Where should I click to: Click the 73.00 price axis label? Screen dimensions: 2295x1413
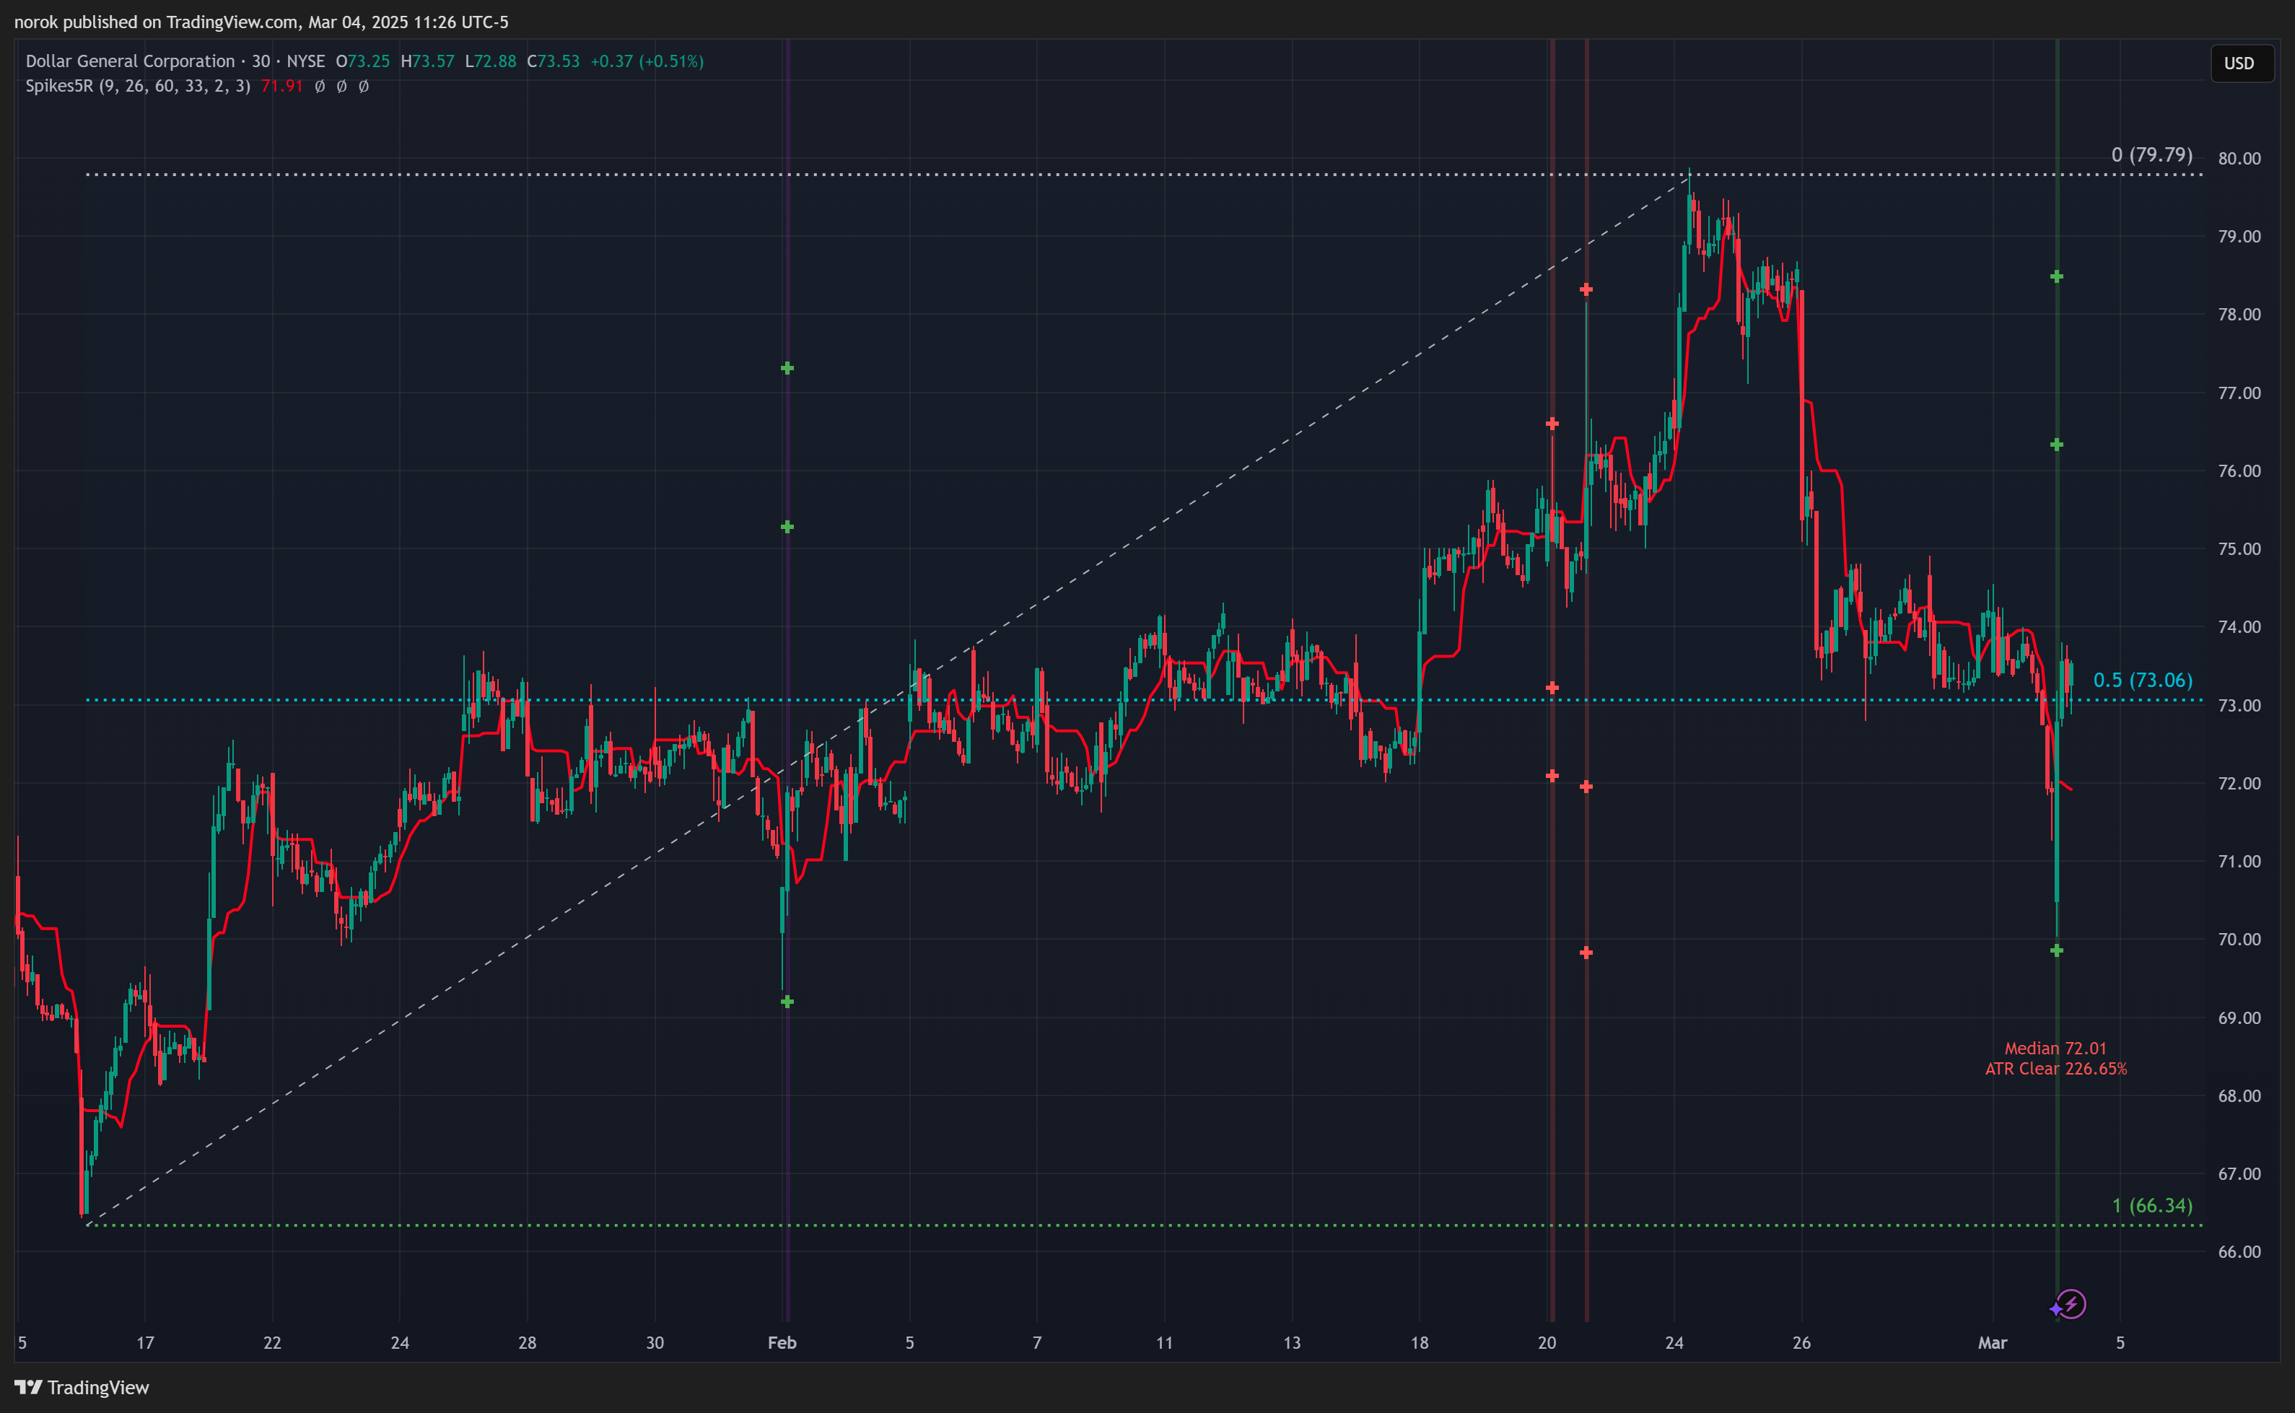tap(2239, 704)
